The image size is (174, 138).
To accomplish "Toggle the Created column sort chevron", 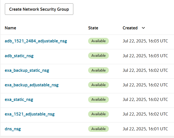I will click(x=143, y=28).
